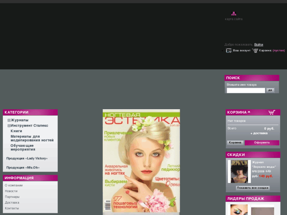Screen dimensions: 287x215
Task: Focus the product name search field
Action: (246, 90)
